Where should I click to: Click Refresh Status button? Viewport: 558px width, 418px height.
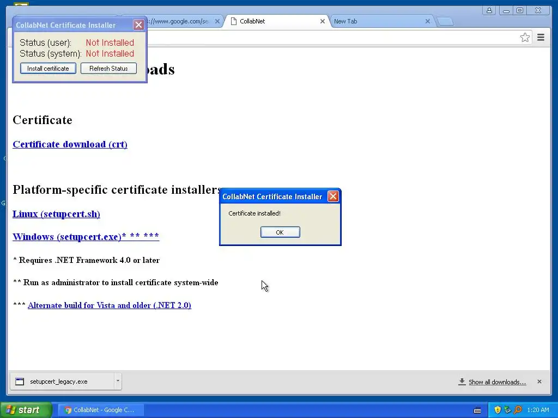pyautogui.click(x=108, y=68)
